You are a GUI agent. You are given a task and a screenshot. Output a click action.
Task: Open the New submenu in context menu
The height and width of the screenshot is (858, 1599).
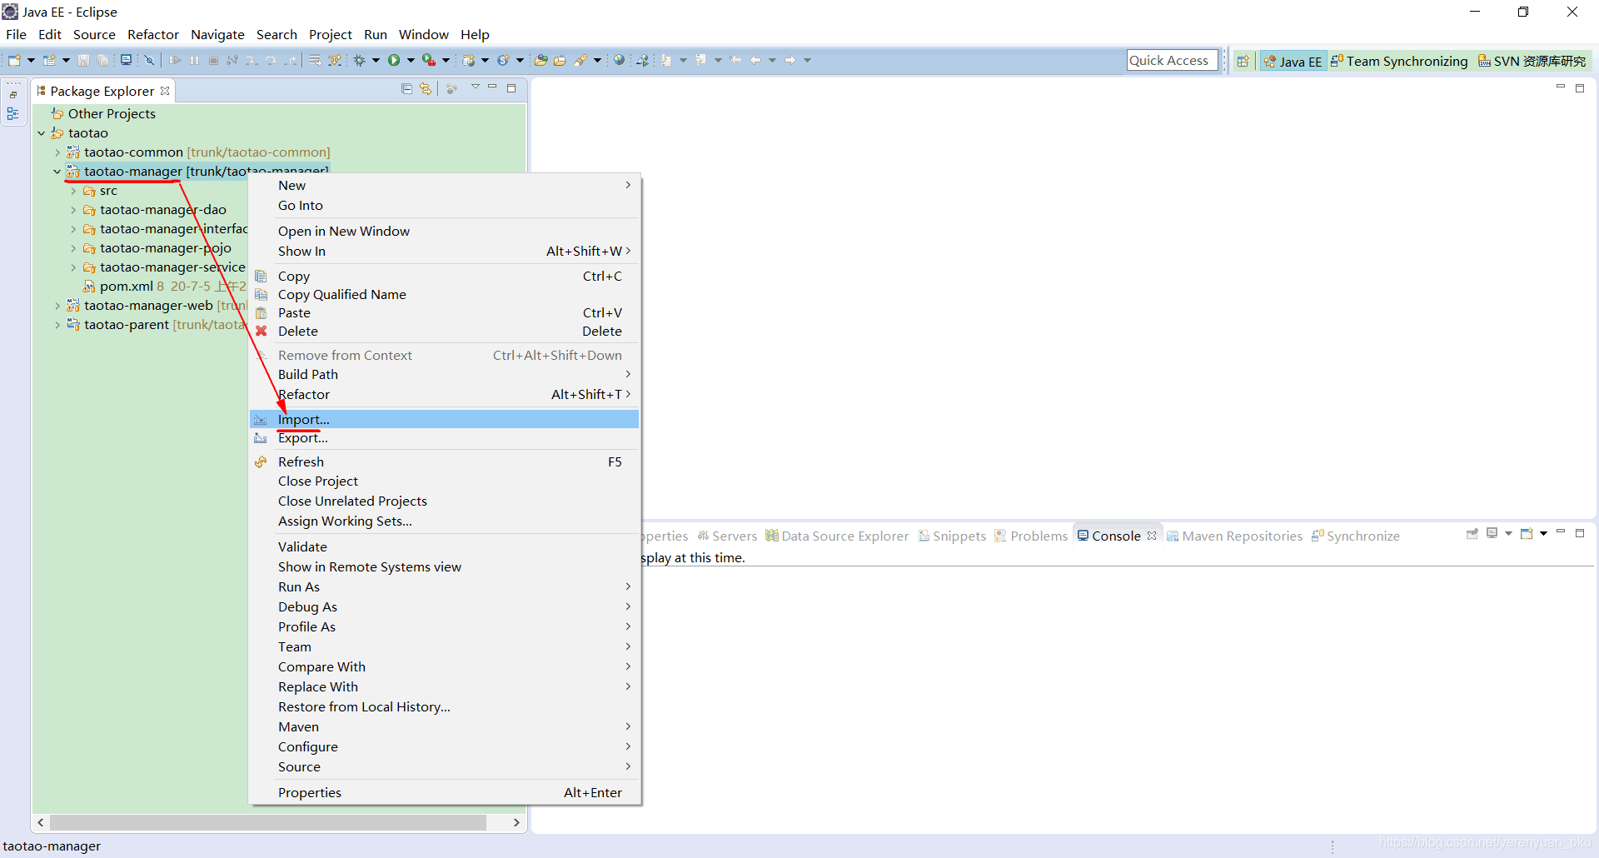pyautogui.click(x=445, y=185)
